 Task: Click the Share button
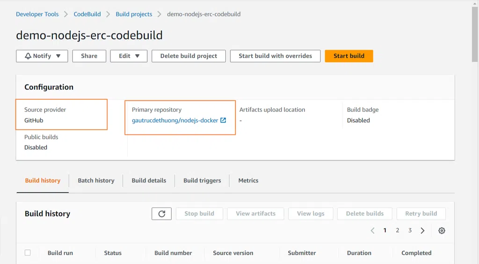(x=89, y=56)
